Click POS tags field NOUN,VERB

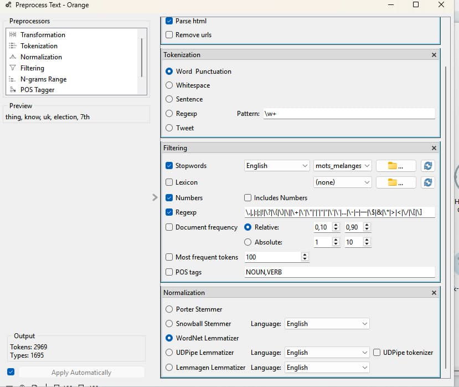(339, 272)
